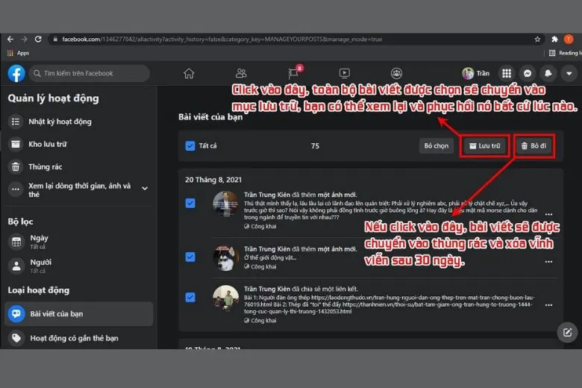Open the Trần profile shortcut
The width and height of the screenshot is (582, 388).
point(476,73)
